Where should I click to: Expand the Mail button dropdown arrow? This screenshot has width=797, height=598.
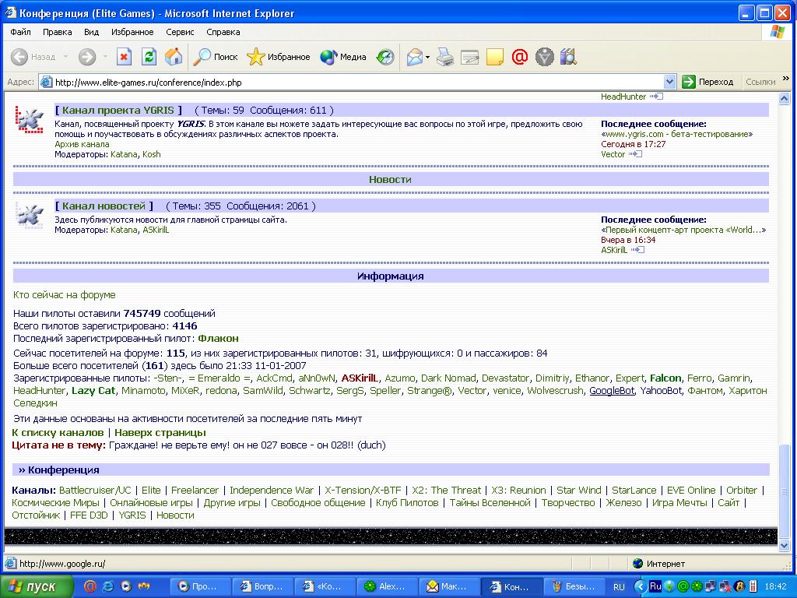click(427, 58)
